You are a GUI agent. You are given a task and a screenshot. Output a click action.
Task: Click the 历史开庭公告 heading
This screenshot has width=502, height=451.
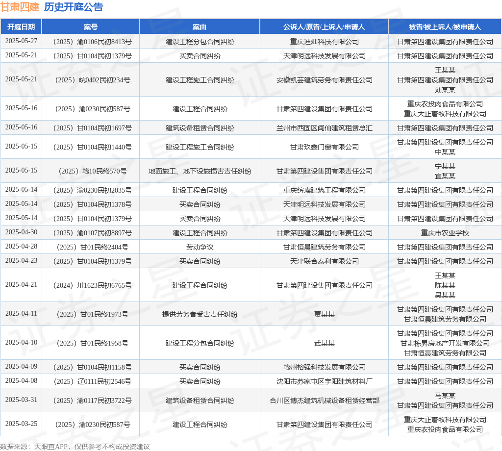click(x=74, y=7)
